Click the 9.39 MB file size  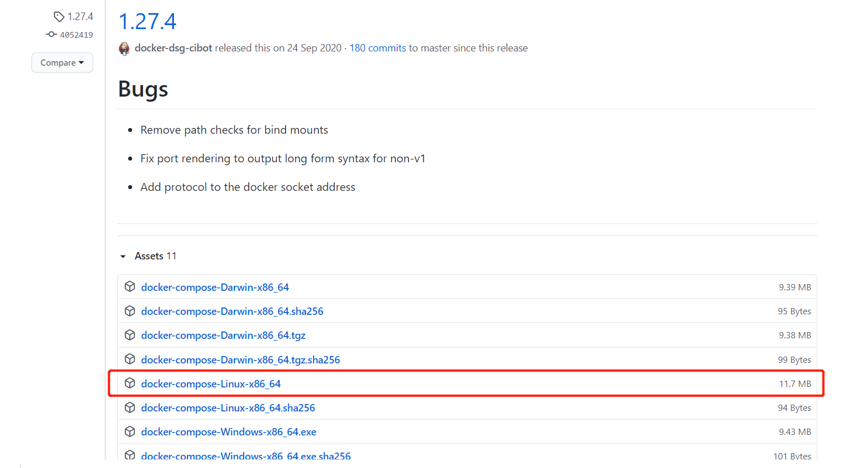(795, 287)
